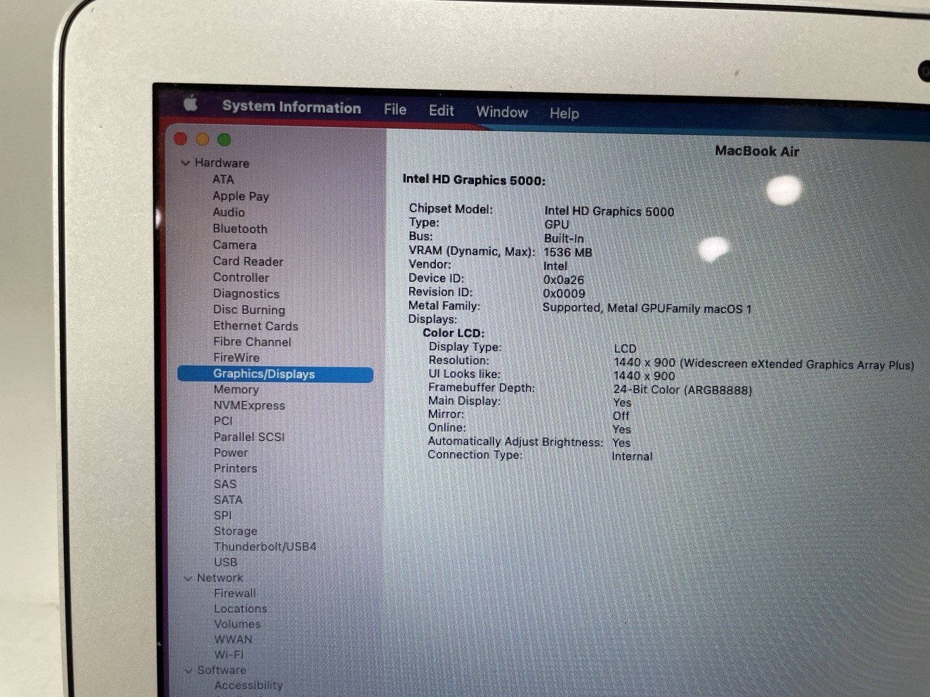Select Wi-Fi under Network

228,655
